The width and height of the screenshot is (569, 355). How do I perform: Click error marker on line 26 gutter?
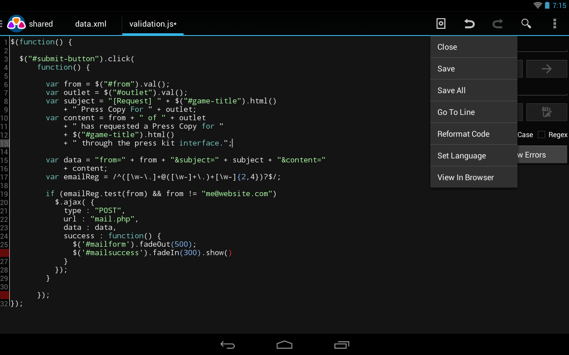(4, 253)
